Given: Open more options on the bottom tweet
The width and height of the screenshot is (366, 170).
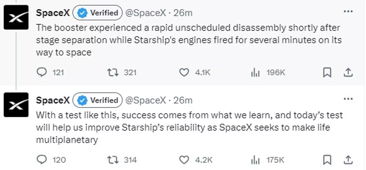Looking at the screenshot, I should 348,99.
